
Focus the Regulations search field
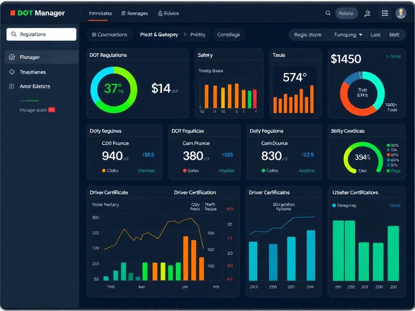[x=41, y=34]
